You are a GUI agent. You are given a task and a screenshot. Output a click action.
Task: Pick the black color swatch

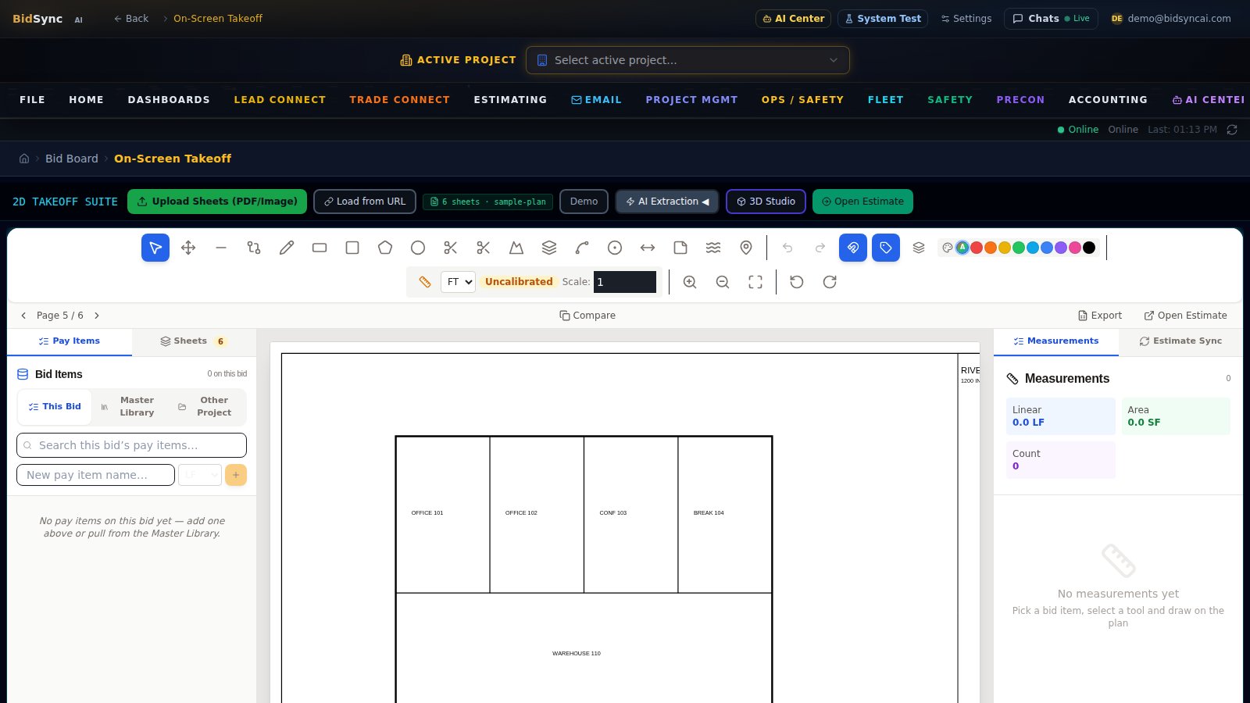click(1089, 248)
